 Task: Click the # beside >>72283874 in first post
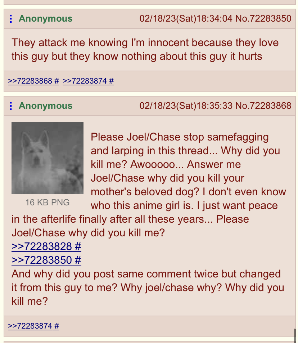click(x=111, y=81)
